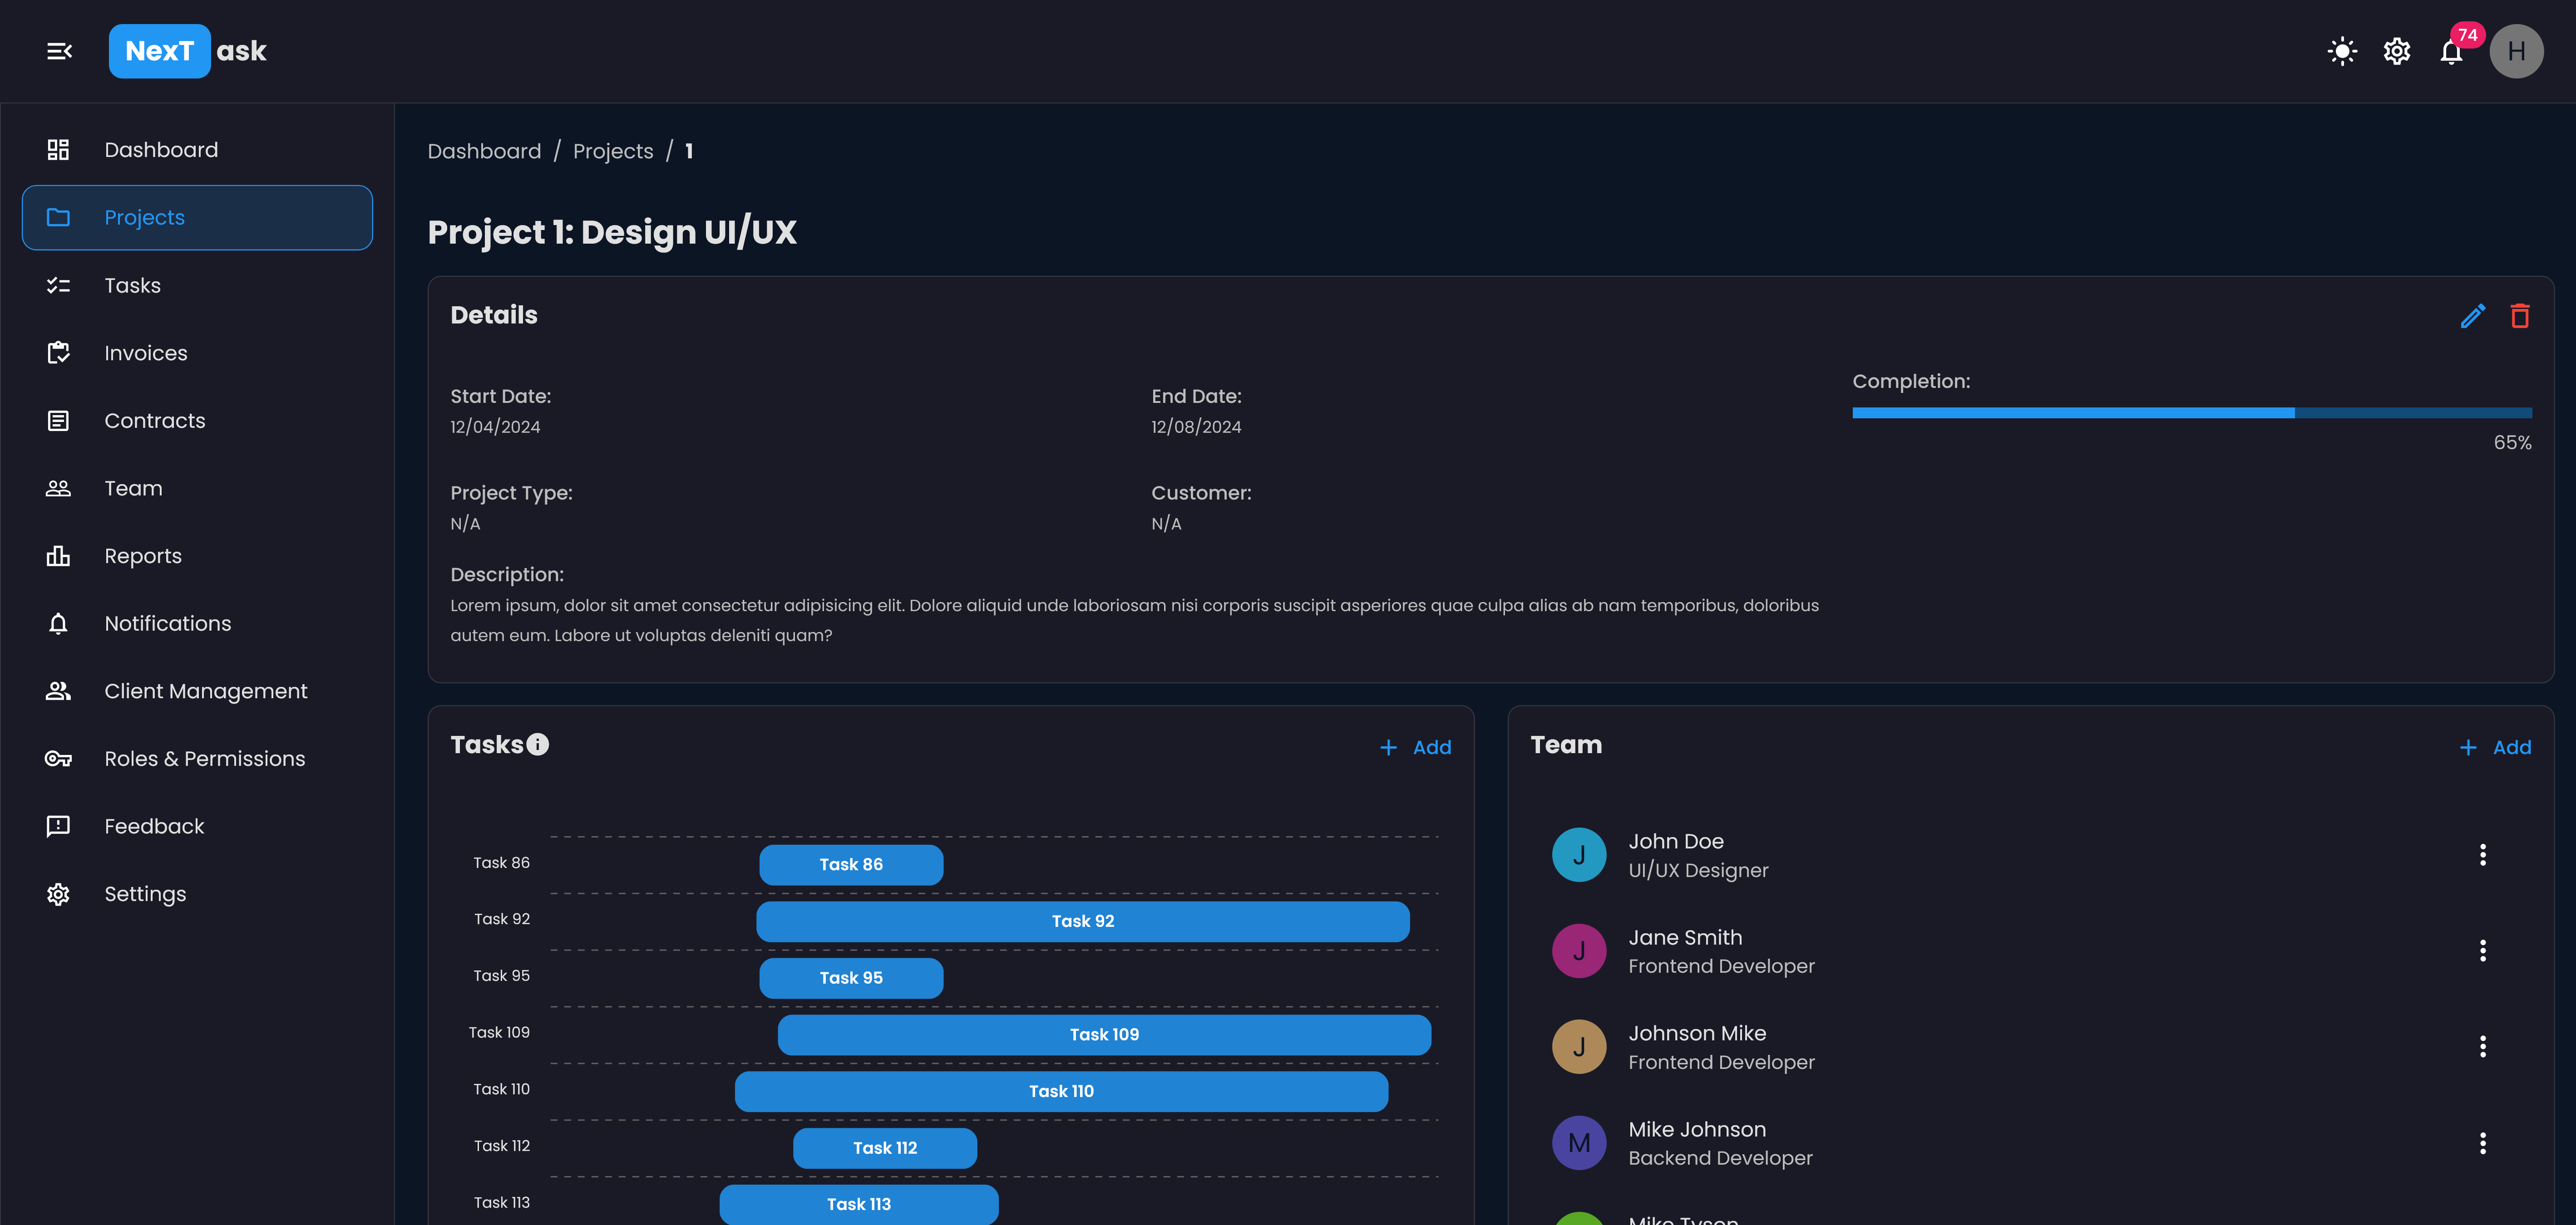Go to Invoices in sidebar
Viewport: 2576px width, 1225px height.
(x=146, y=353)
